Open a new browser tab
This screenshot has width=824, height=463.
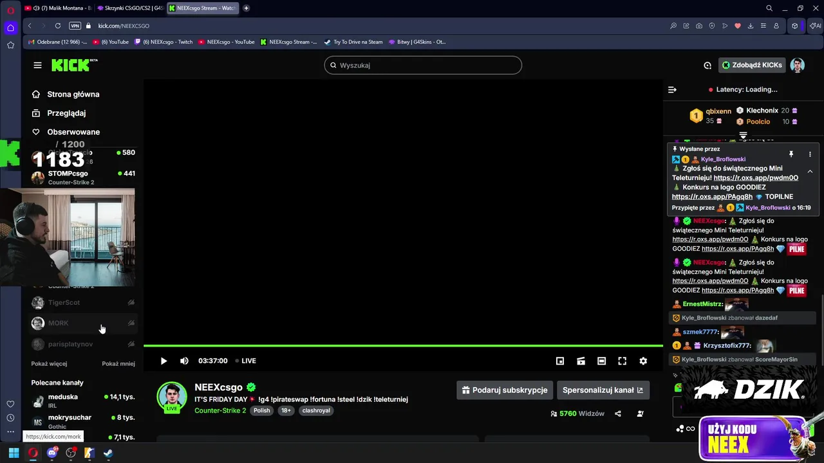[x=246, y=8]
